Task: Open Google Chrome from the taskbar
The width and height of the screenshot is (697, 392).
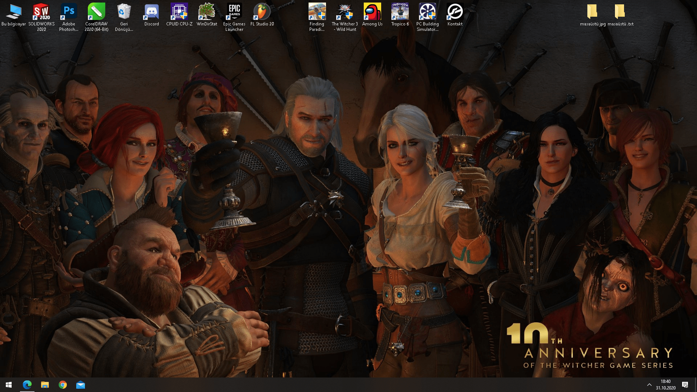Action: click(x=63, y=385)
